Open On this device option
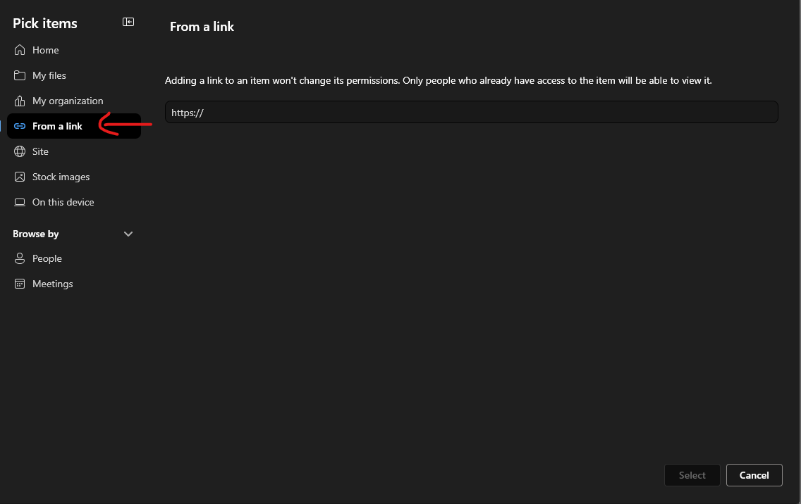801x504 pixels. pos(63,202)
